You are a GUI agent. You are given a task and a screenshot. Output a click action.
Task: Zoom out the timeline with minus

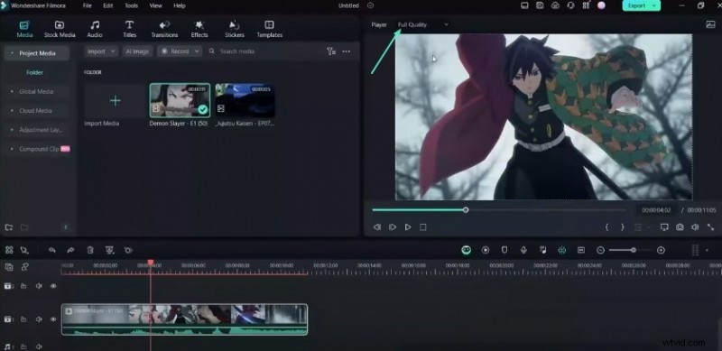[600, 250]
